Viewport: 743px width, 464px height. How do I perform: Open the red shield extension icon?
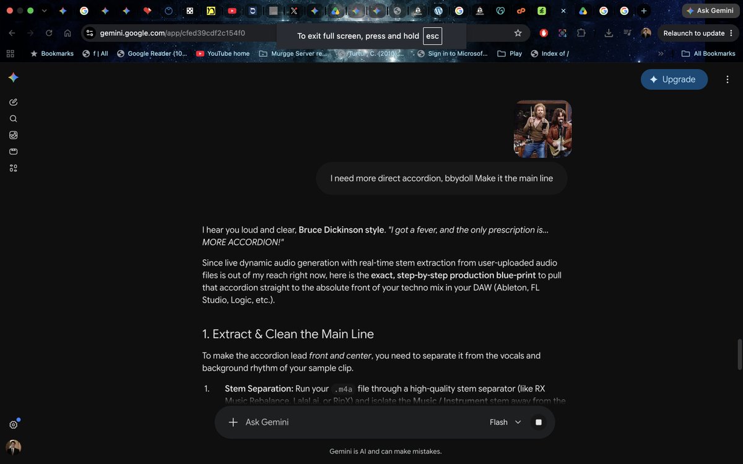point(544,33)
